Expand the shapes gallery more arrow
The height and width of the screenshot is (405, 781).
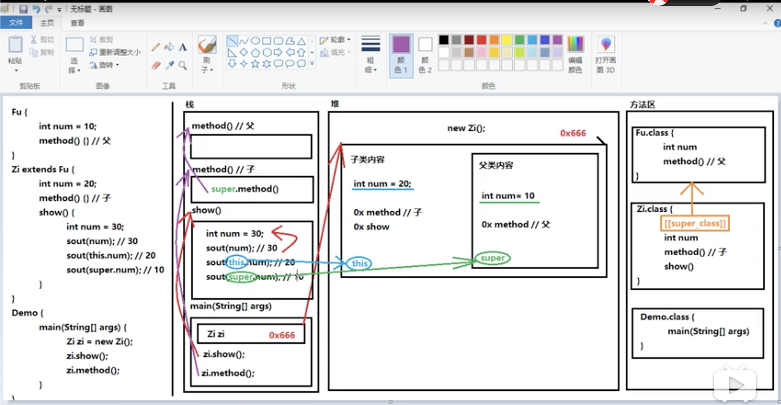(312, 64)
